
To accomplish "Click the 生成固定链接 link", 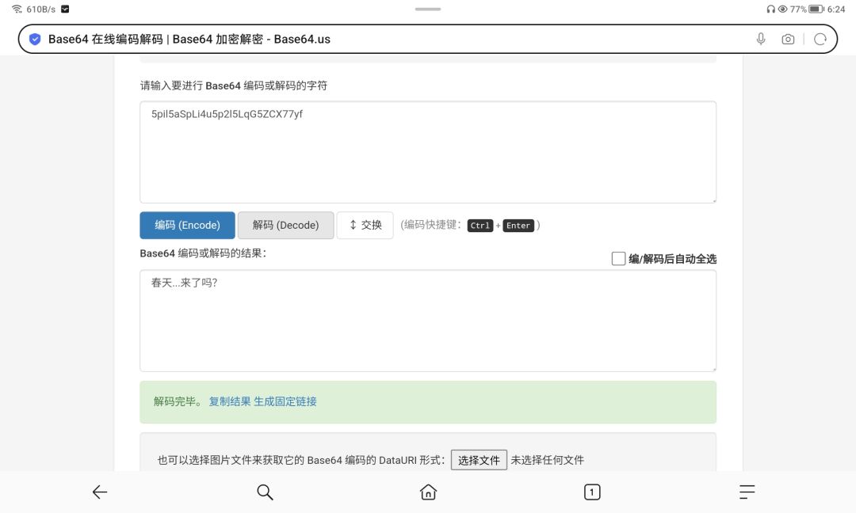I will (285, 402).
